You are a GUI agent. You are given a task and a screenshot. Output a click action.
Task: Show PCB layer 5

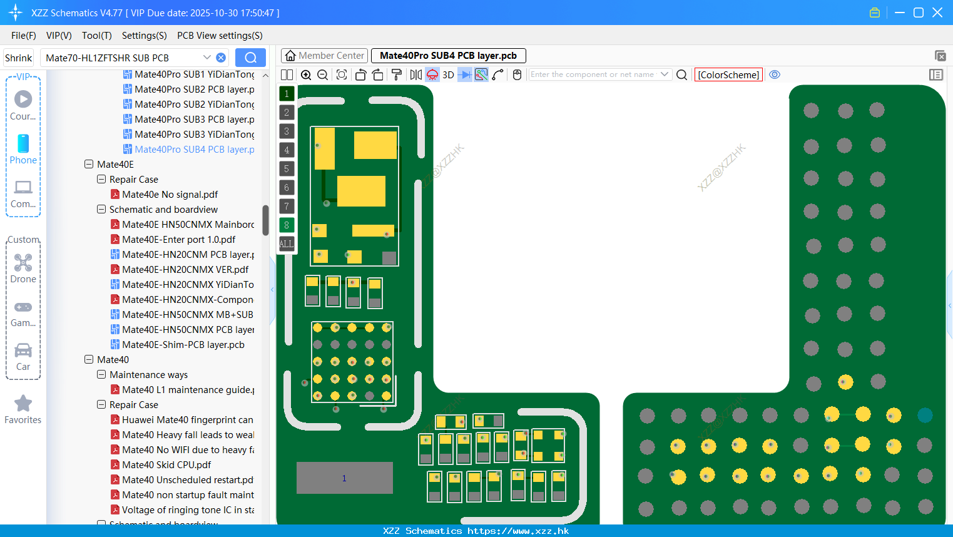[x=287, y=168]
